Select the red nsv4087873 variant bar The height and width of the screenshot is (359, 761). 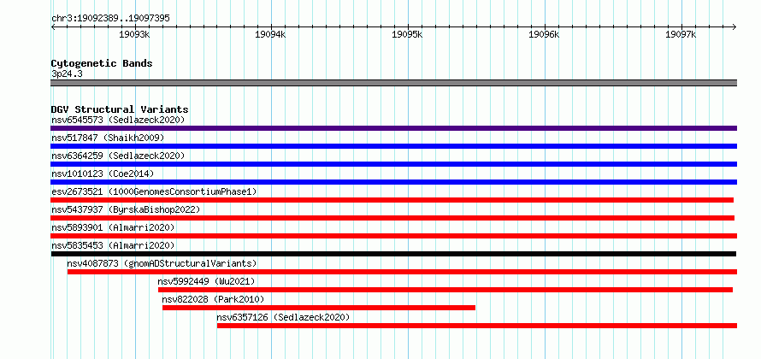point(402,272)
